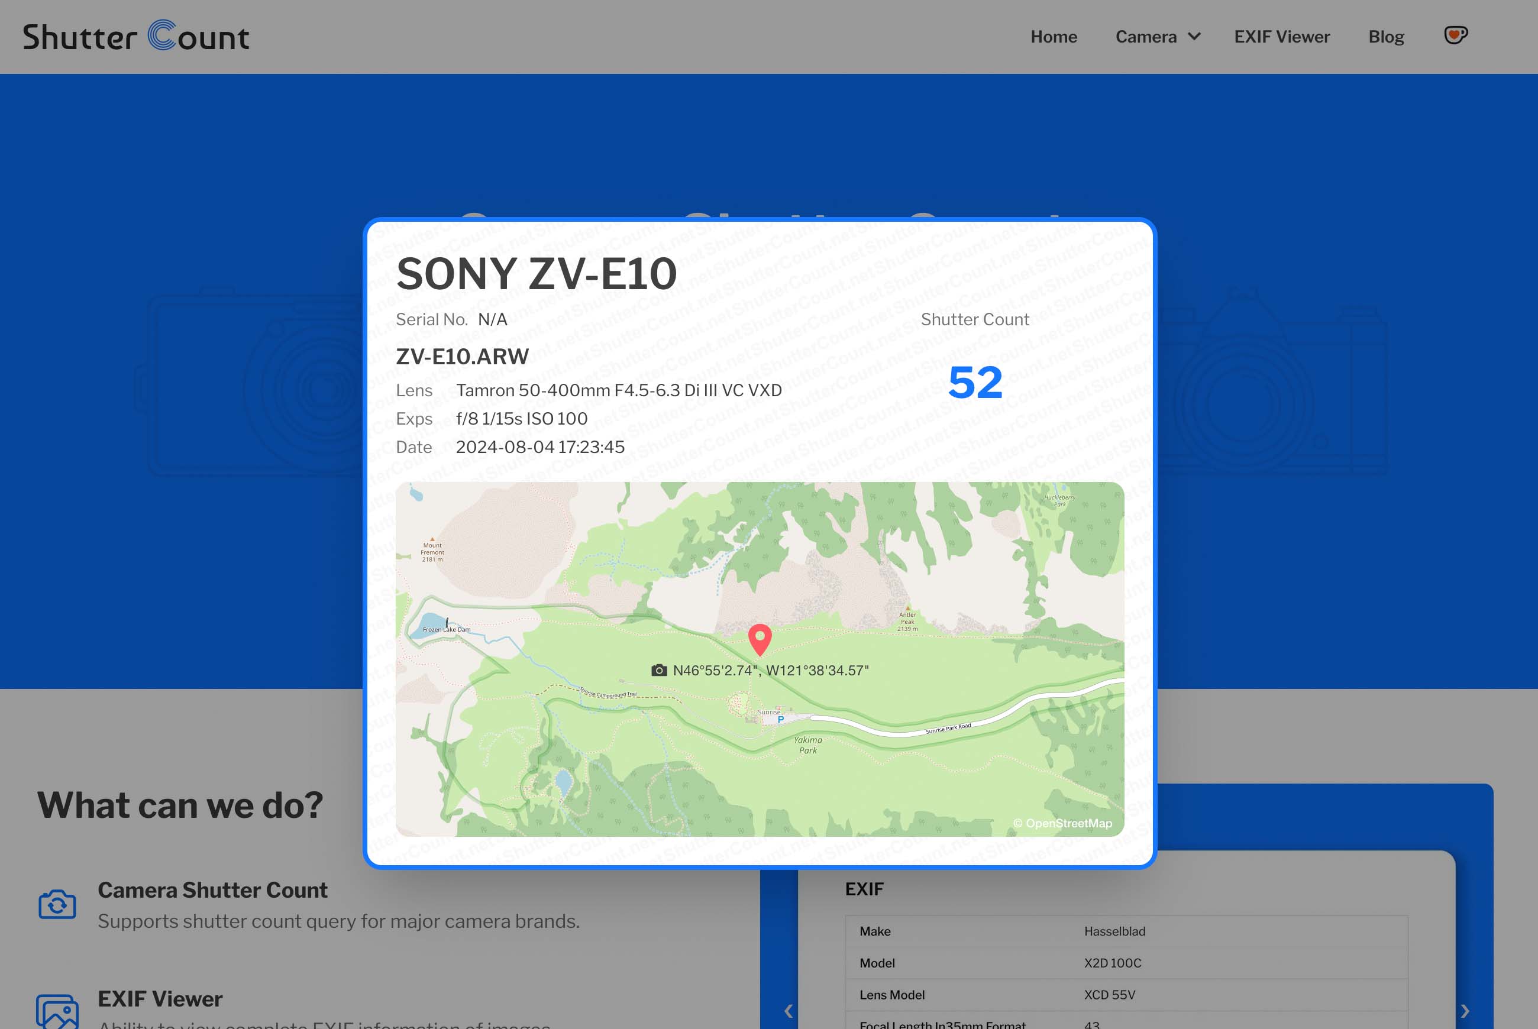Click the date 2024-08-04 17:23:45

pyautogui.click(x=539, y=447)
